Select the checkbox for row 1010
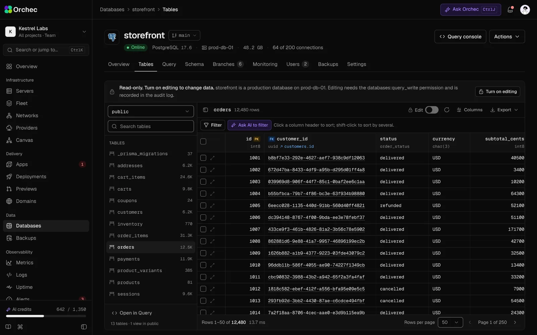This screenshot has width=537, height=335. click(203, 265)
